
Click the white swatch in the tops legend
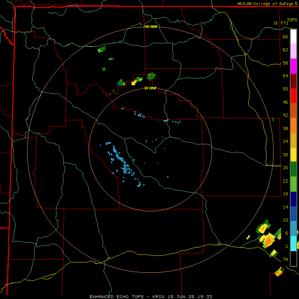tap(293, 37)
